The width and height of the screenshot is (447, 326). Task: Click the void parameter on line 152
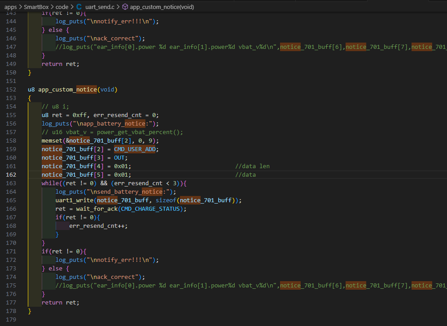click(107, 89)
